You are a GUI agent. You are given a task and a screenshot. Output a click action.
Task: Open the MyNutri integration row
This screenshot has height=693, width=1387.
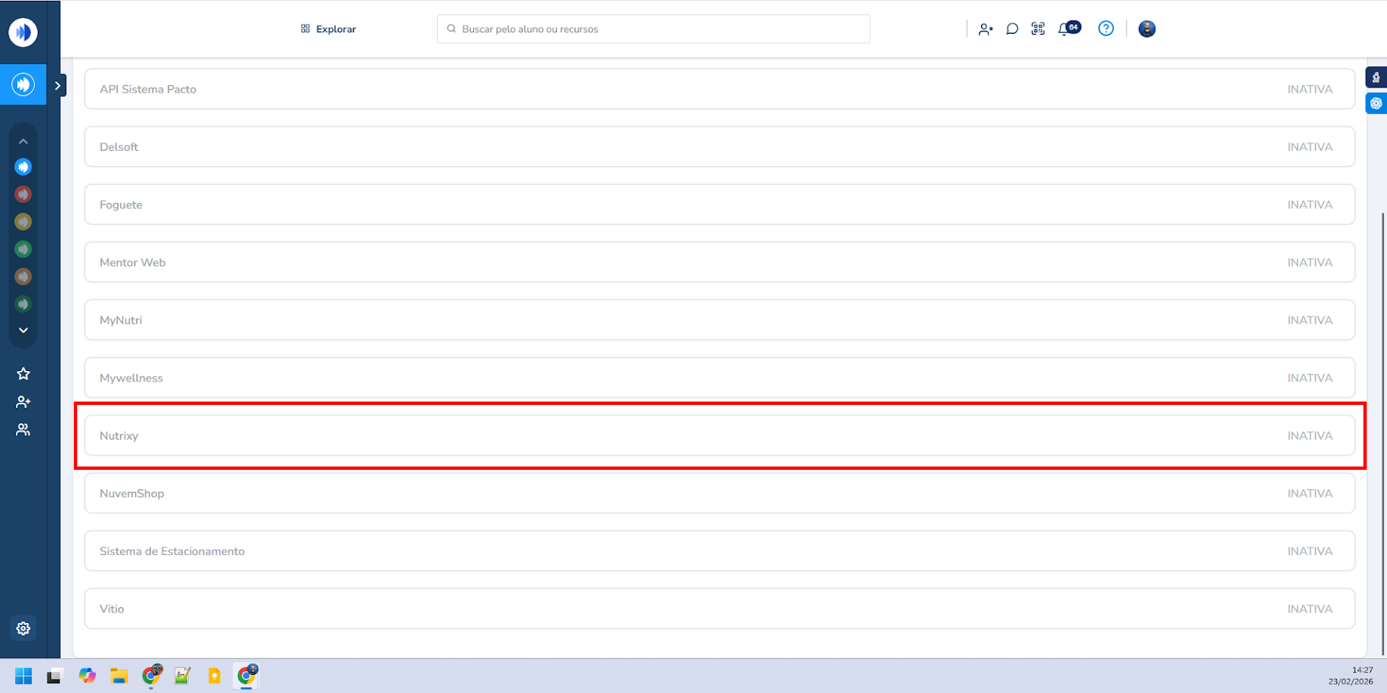719,320
